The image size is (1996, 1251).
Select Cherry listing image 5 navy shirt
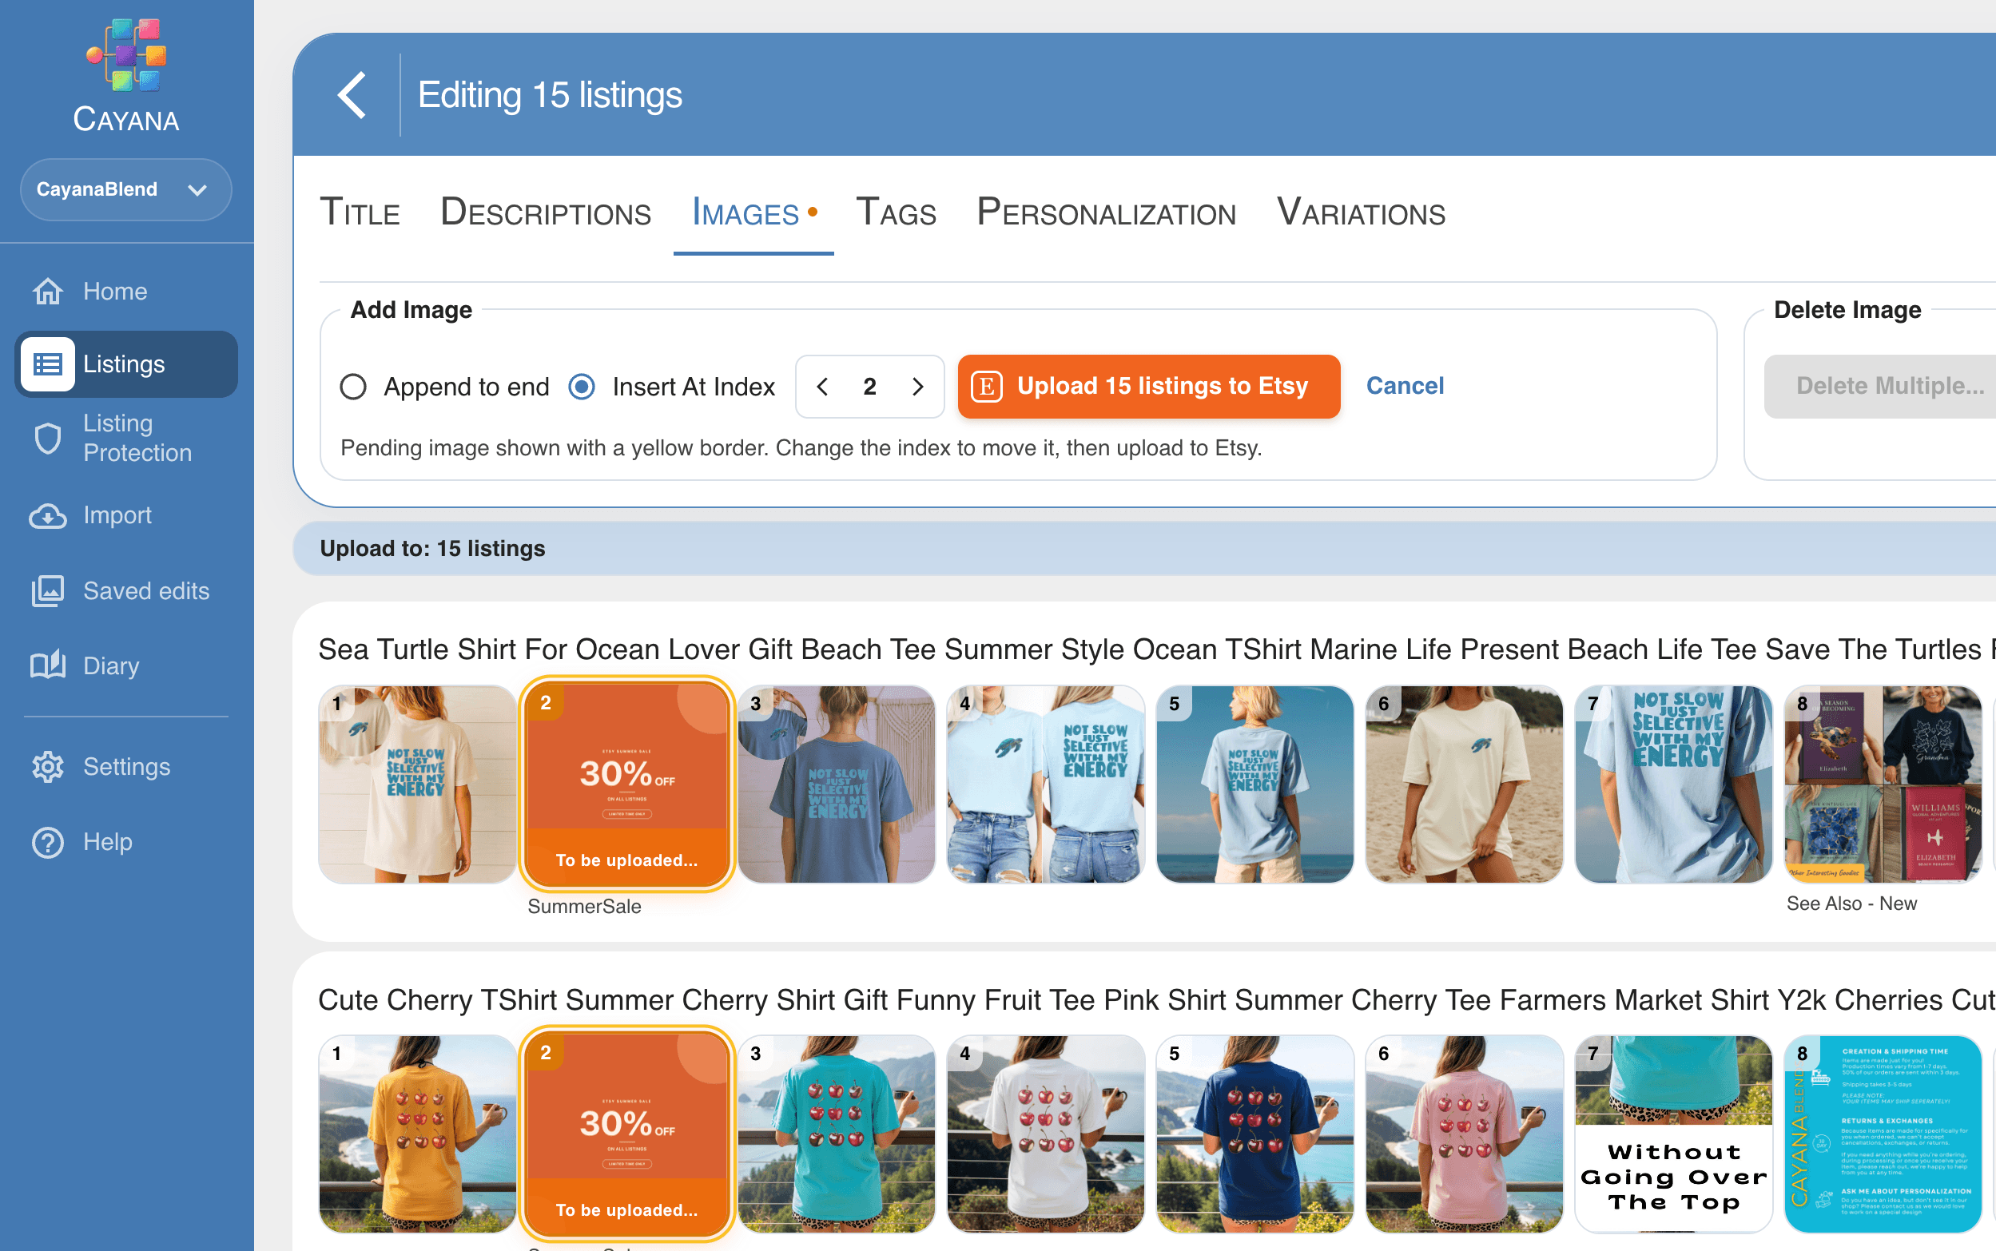1254,1134
